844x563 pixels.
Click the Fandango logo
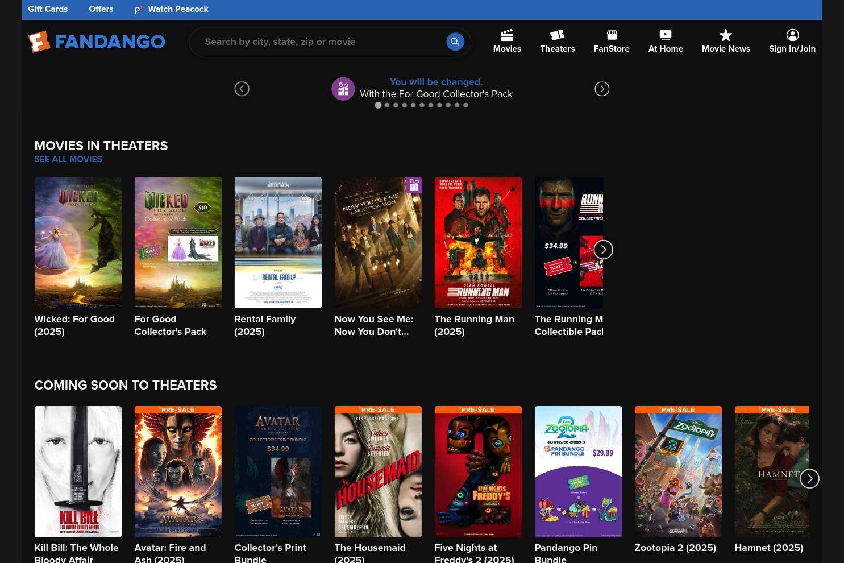[97, 42]
